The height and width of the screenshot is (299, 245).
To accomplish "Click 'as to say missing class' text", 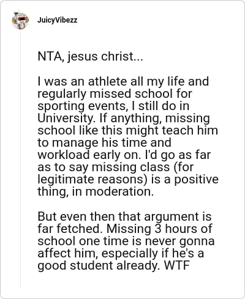I will coord(104,167).
